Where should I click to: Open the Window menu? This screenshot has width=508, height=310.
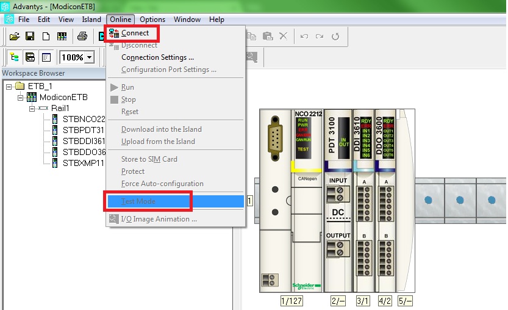[x=187, y=20]
